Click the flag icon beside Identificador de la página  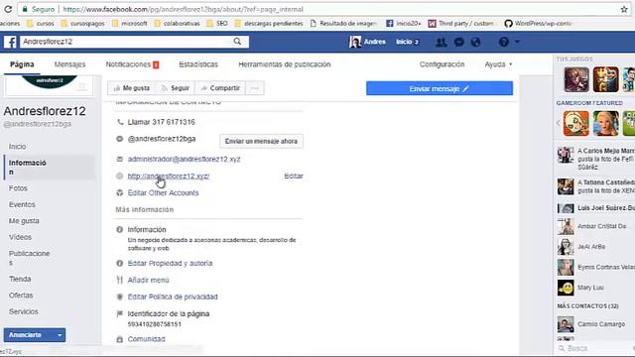point(119,313)
